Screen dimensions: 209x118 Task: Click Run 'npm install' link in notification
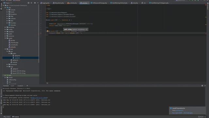point(177,113)
